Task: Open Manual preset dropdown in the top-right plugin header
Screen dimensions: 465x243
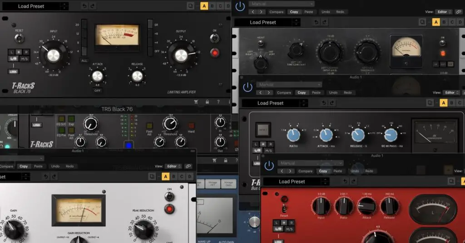Action: point(281,4)
